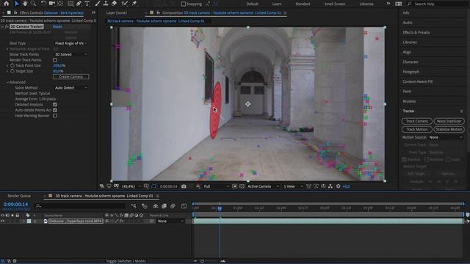Viewport: 470px width, 264px height.
Task: Open the 1 View layout dropdown
Action: click(x=293, y=186)
